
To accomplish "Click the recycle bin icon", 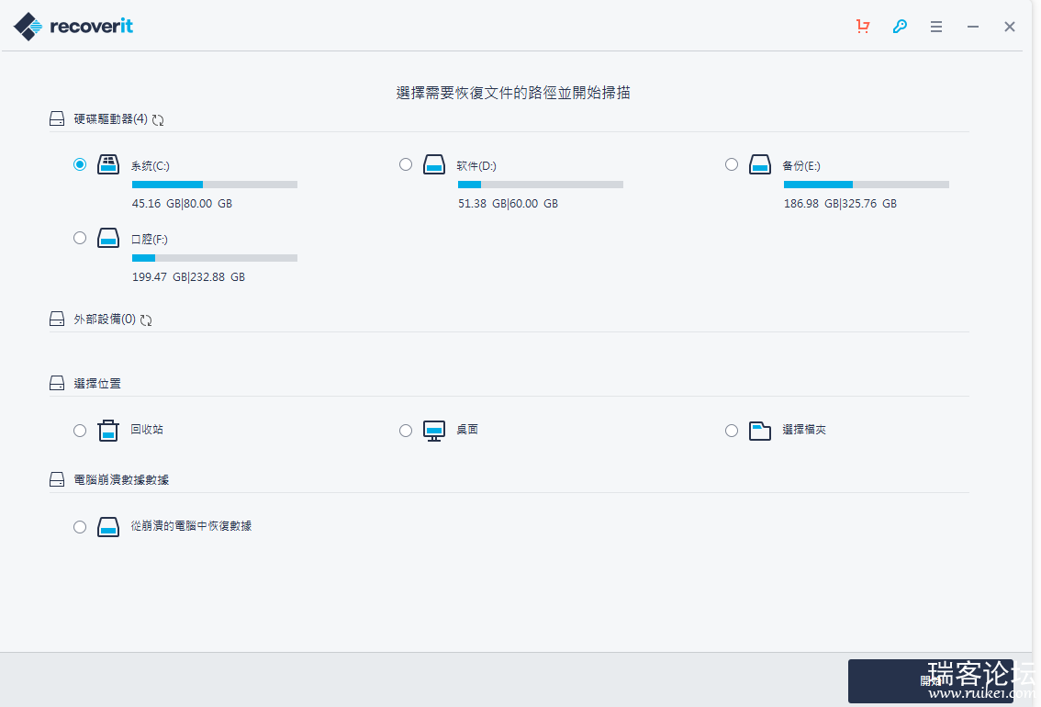I will coord(108,431).
